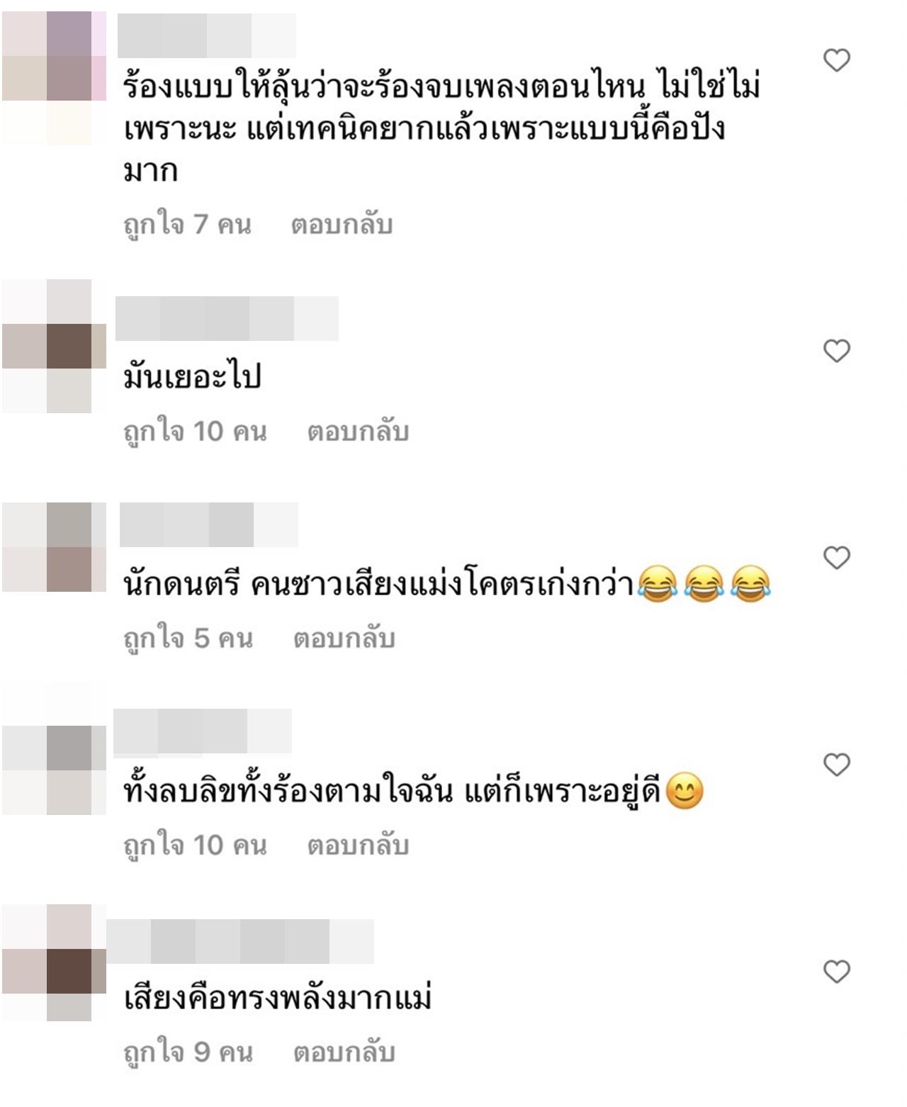
Task: Open avatar of the 'นักดนตรี' commenter
Action: coord(54,547)
